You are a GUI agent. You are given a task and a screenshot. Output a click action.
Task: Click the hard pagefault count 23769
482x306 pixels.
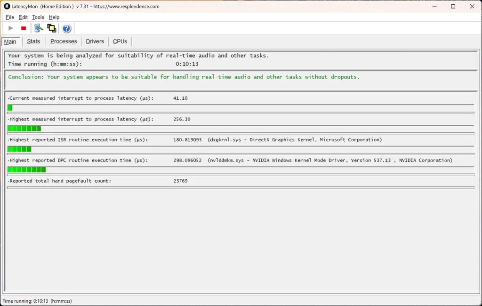[x=180, y=181]
